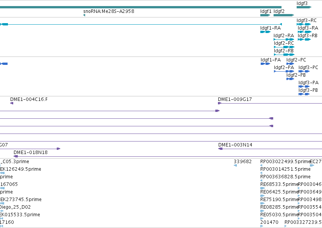Click the EK015533.5prime EST label
This screenshot has height=228, width=322.
(x=20, y=215)
